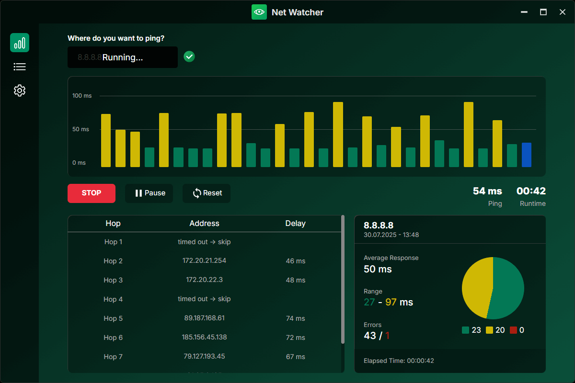The image size is (575, 383).
Task: Open settings via gear icon
Action: [x=20, y=90]
